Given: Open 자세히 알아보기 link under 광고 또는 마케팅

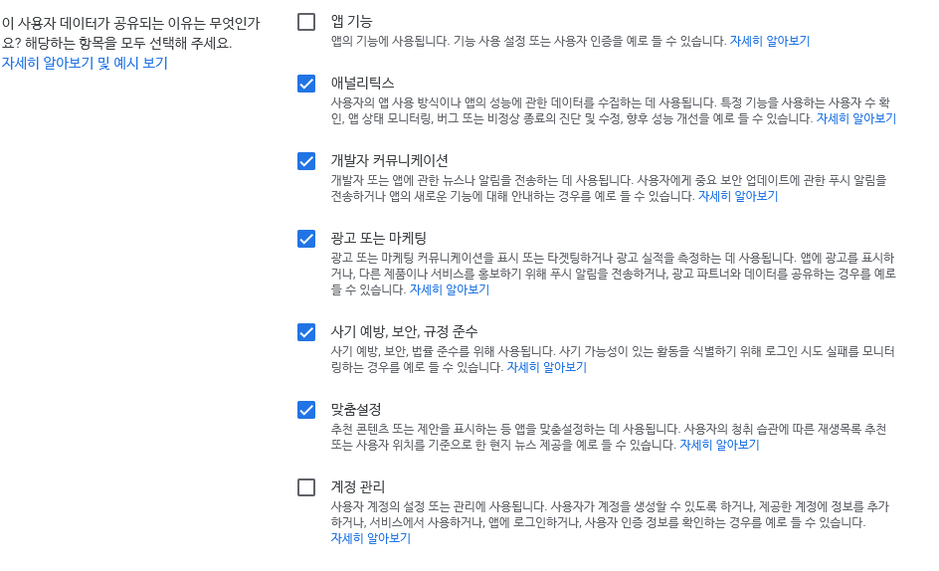Looking at the screenshot, I should (450, 289).
